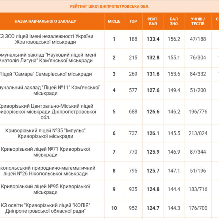Viewport: 219px width, 219px height.
Task: Select the rating score 124.7
Action: 153,208
